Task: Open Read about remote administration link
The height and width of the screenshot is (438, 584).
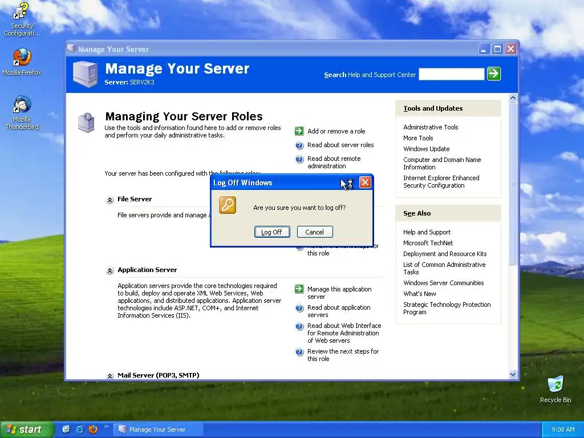Action: tap(334, 163)
